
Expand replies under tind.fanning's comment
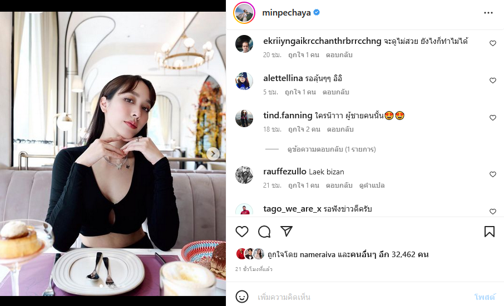(x=331, y=149)
